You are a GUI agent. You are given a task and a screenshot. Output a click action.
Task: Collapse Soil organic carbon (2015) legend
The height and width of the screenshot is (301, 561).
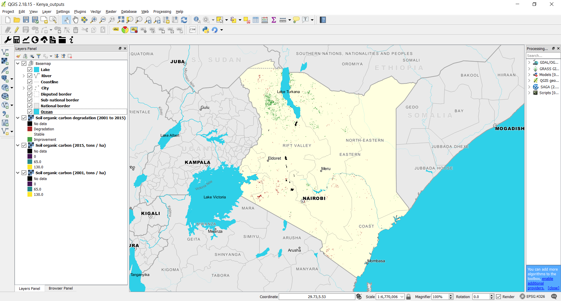[18, 145]
